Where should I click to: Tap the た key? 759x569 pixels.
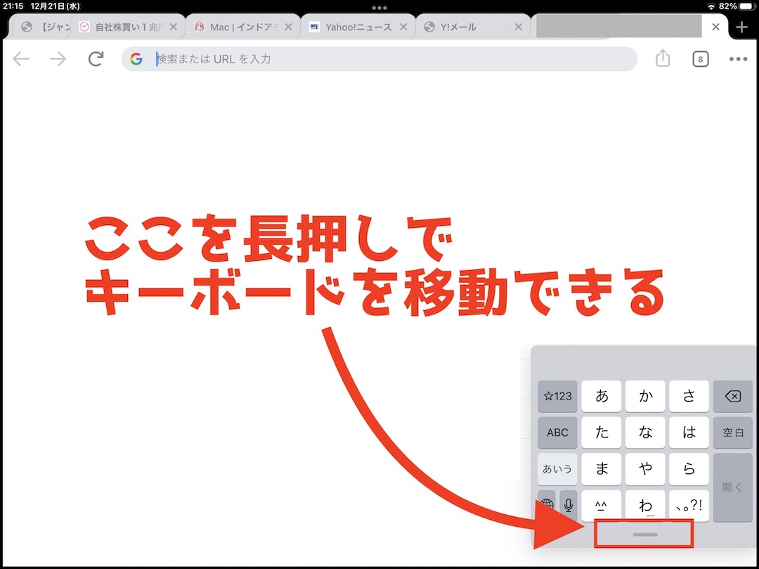(x=601, y=433)
